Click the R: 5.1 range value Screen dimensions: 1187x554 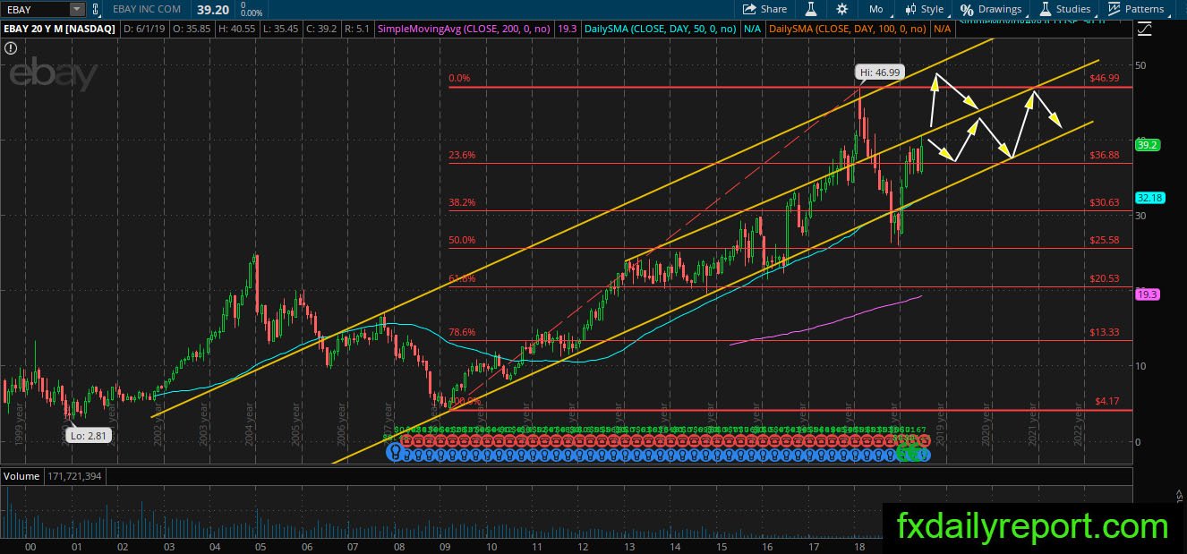tap(357, 29)
